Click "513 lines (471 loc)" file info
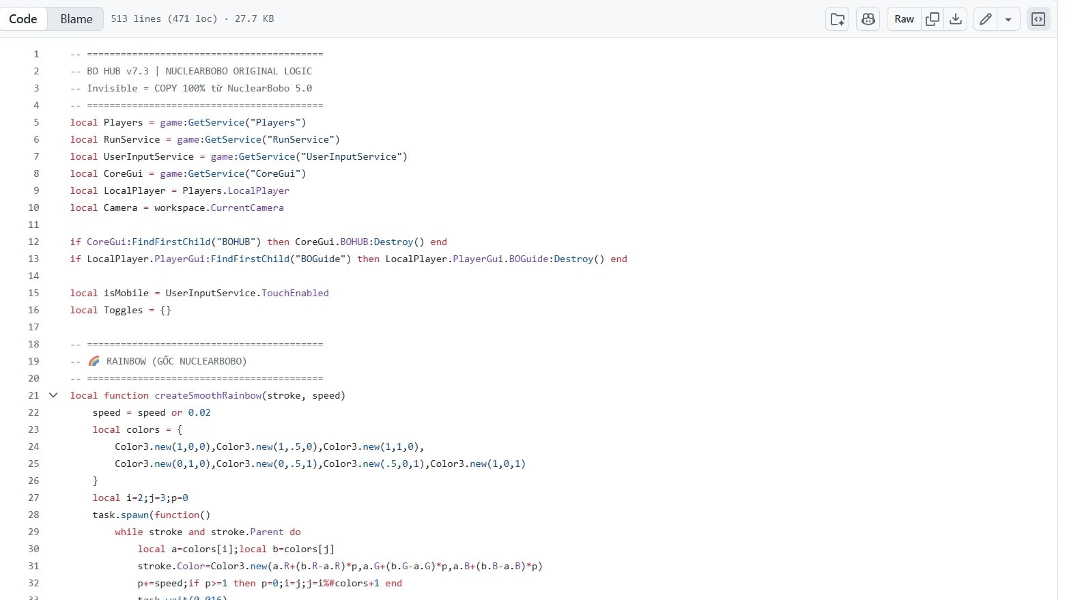This screenshot has width=1067, height=600. 164,19
